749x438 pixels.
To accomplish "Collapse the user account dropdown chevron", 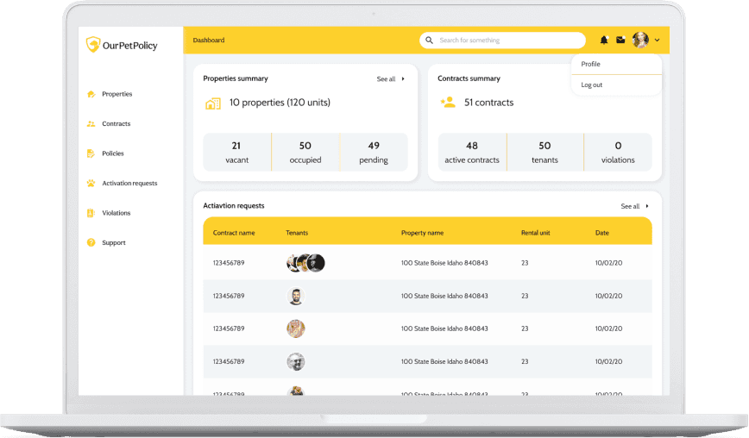I will click(x=658, y=40).
